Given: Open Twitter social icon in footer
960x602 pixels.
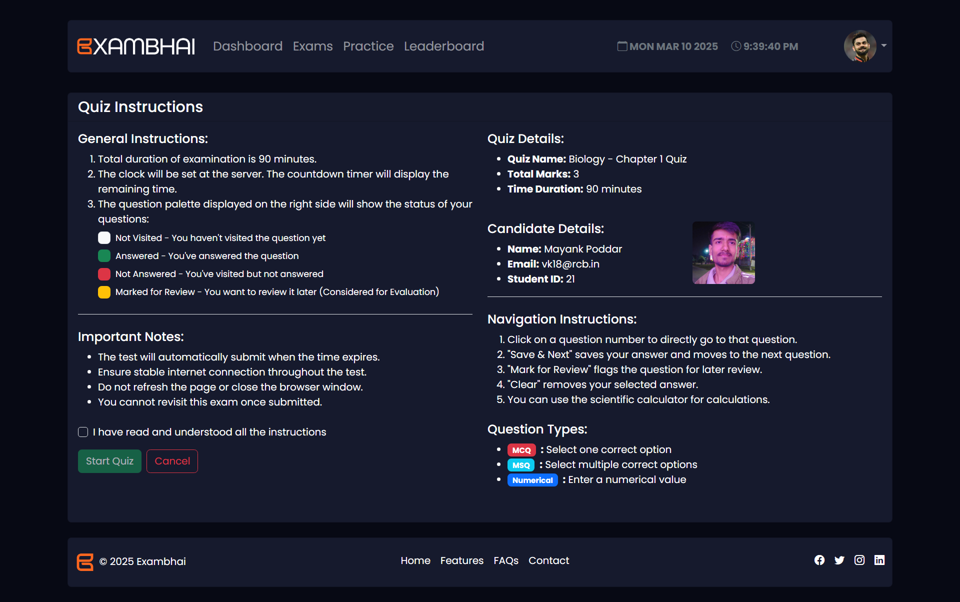Looking at the screenshot, I should click(x=839, y=560).
